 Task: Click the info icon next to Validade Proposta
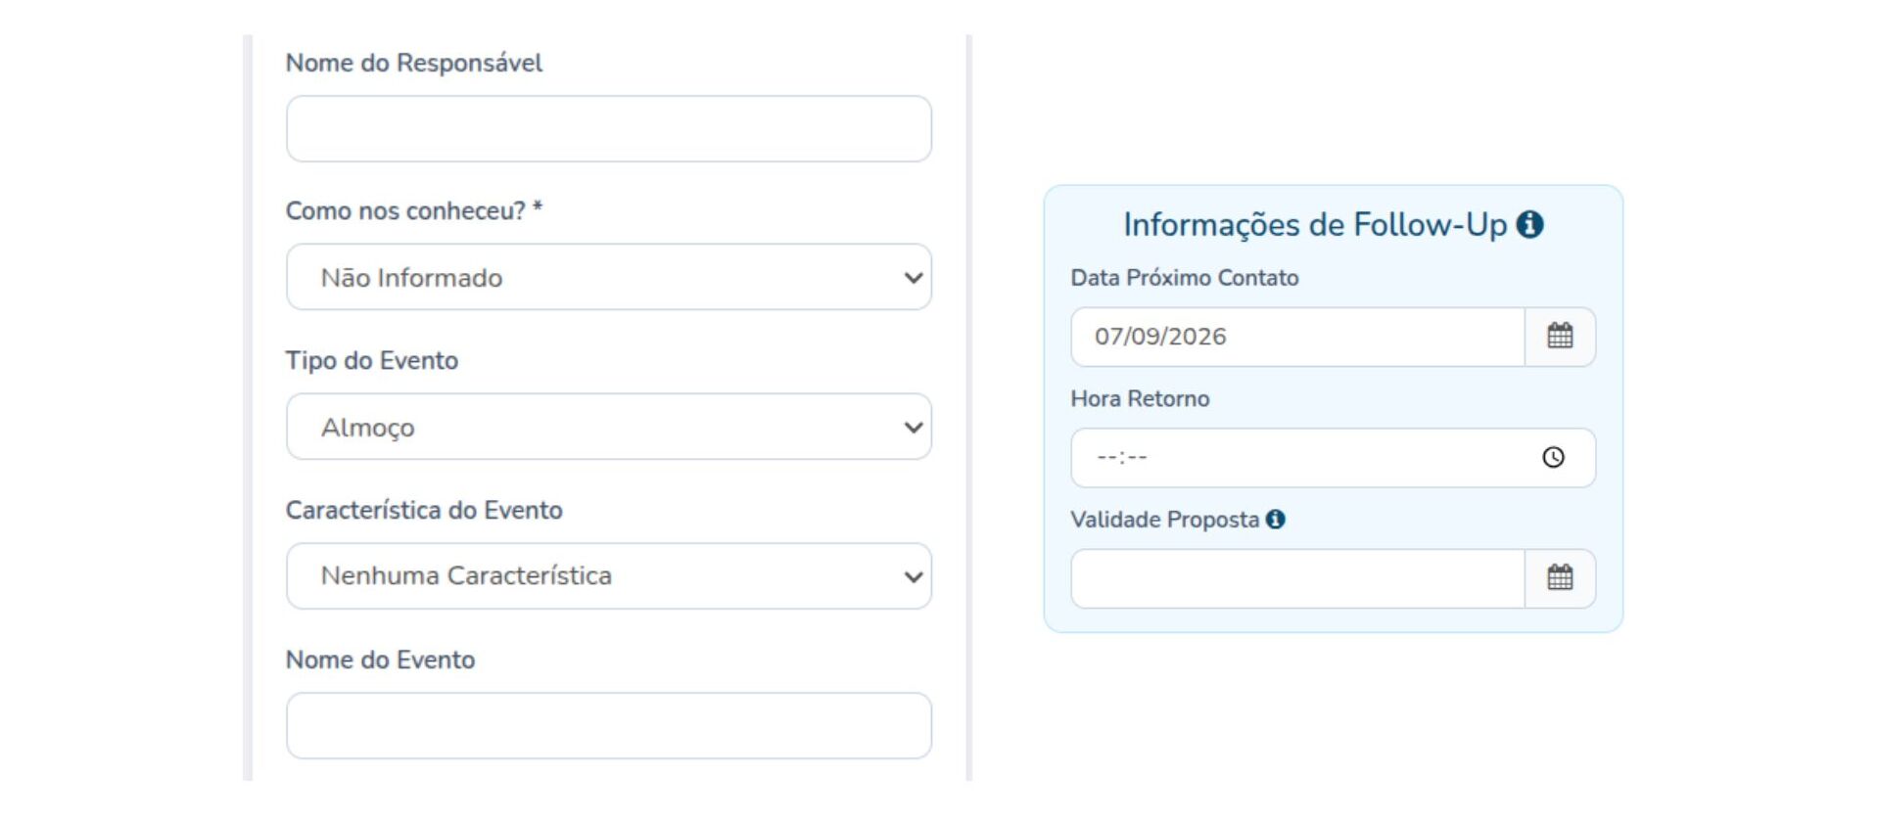[x=1275, y=520]
